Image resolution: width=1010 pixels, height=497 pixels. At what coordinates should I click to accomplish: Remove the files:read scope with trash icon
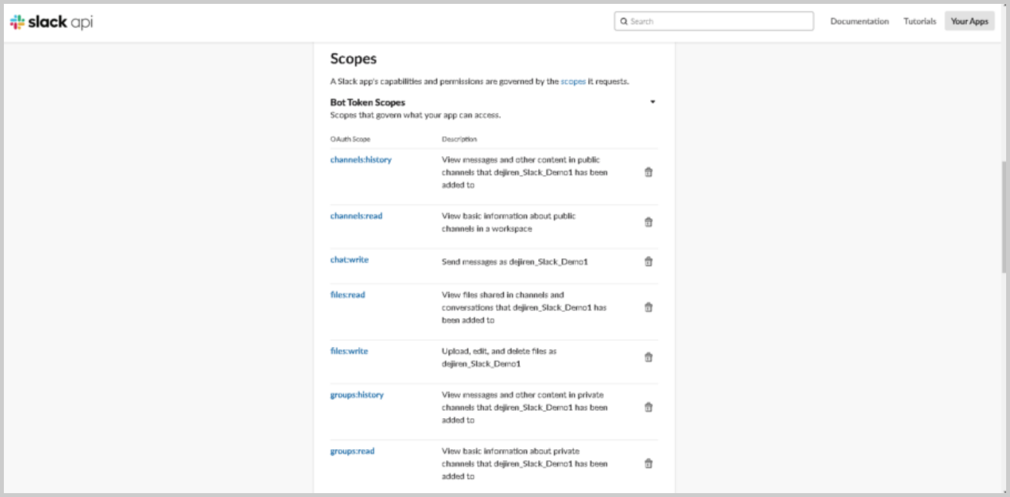pyautogui.click(x=648, y=307)
